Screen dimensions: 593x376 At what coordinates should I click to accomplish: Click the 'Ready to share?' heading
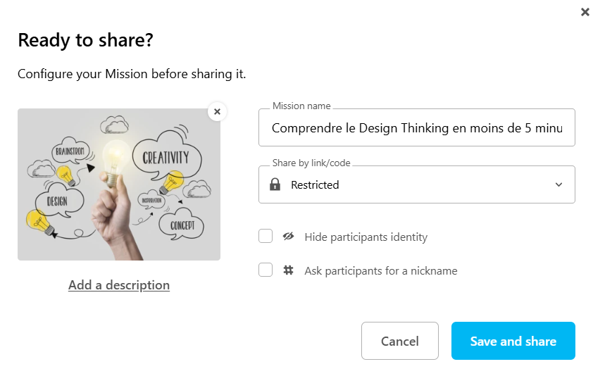85,40
